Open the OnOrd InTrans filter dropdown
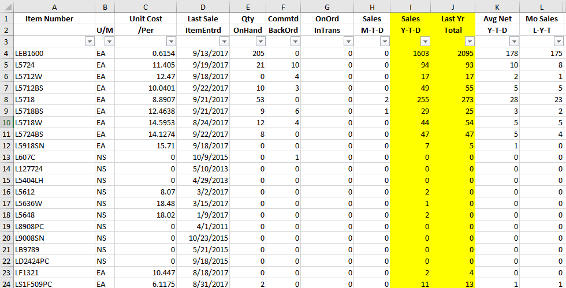The width and height of the screenshot is (566, 288). click(348, 42)
